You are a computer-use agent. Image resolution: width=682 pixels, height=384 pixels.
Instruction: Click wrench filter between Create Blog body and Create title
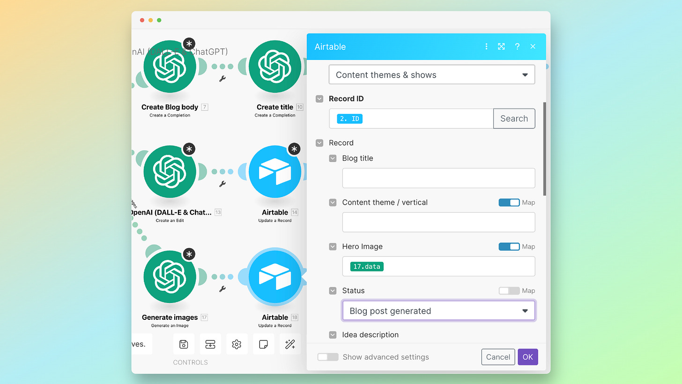click(x=223, y=79)
